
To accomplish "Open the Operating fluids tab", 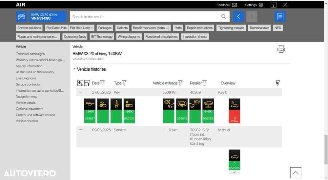I will click(75, 37).
